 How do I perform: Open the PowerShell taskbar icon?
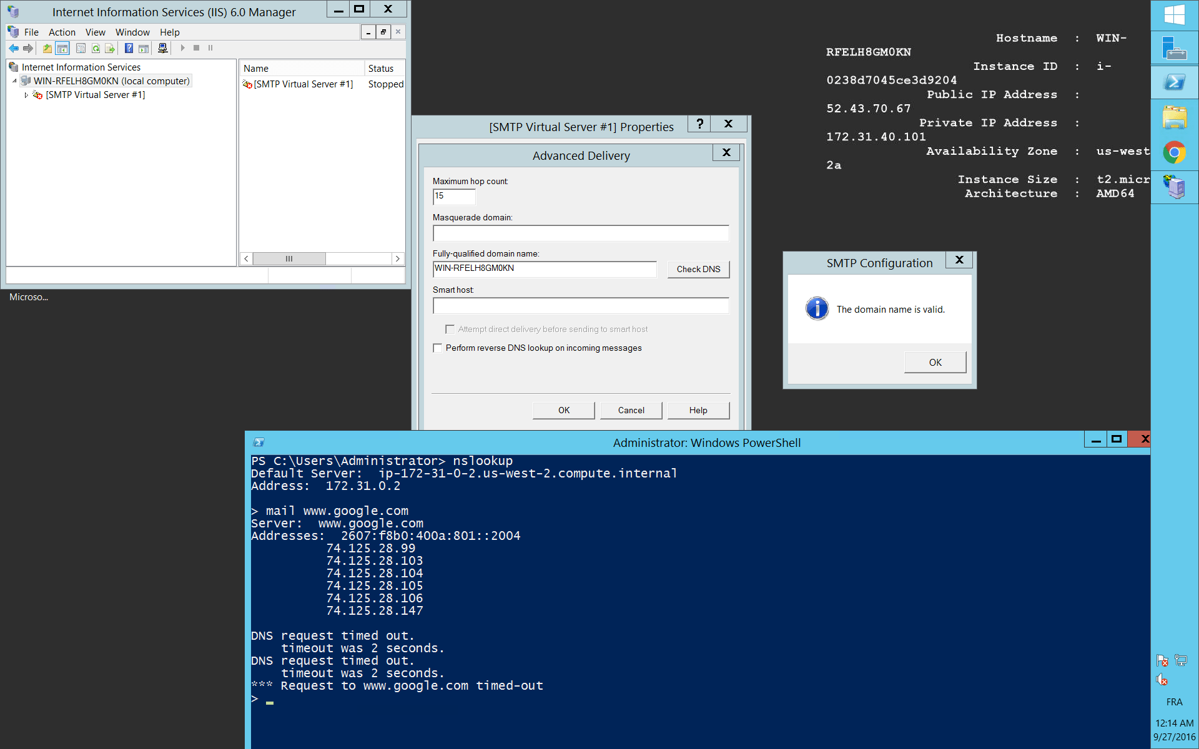tap(1175, 82)
